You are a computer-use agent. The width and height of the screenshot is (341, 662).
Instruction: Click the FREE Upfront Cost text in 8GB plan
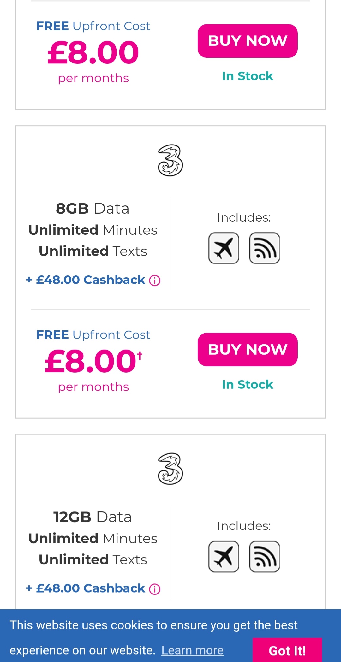coord(93,335)
